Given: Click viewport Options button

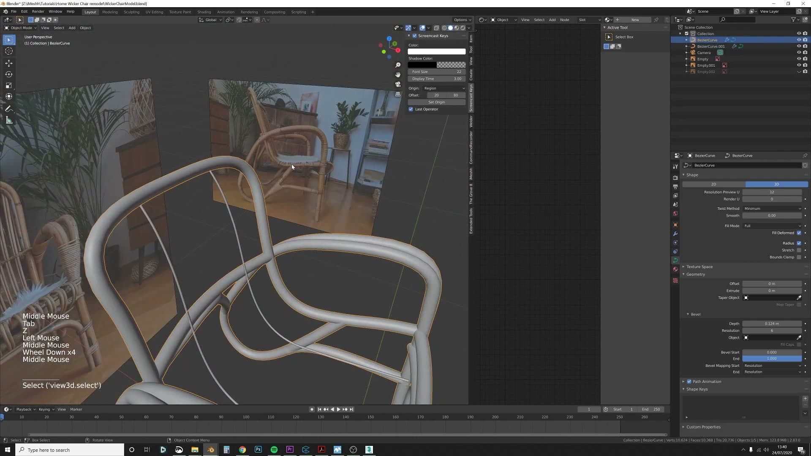Looking at the screenshot, I should coord(462,20).
